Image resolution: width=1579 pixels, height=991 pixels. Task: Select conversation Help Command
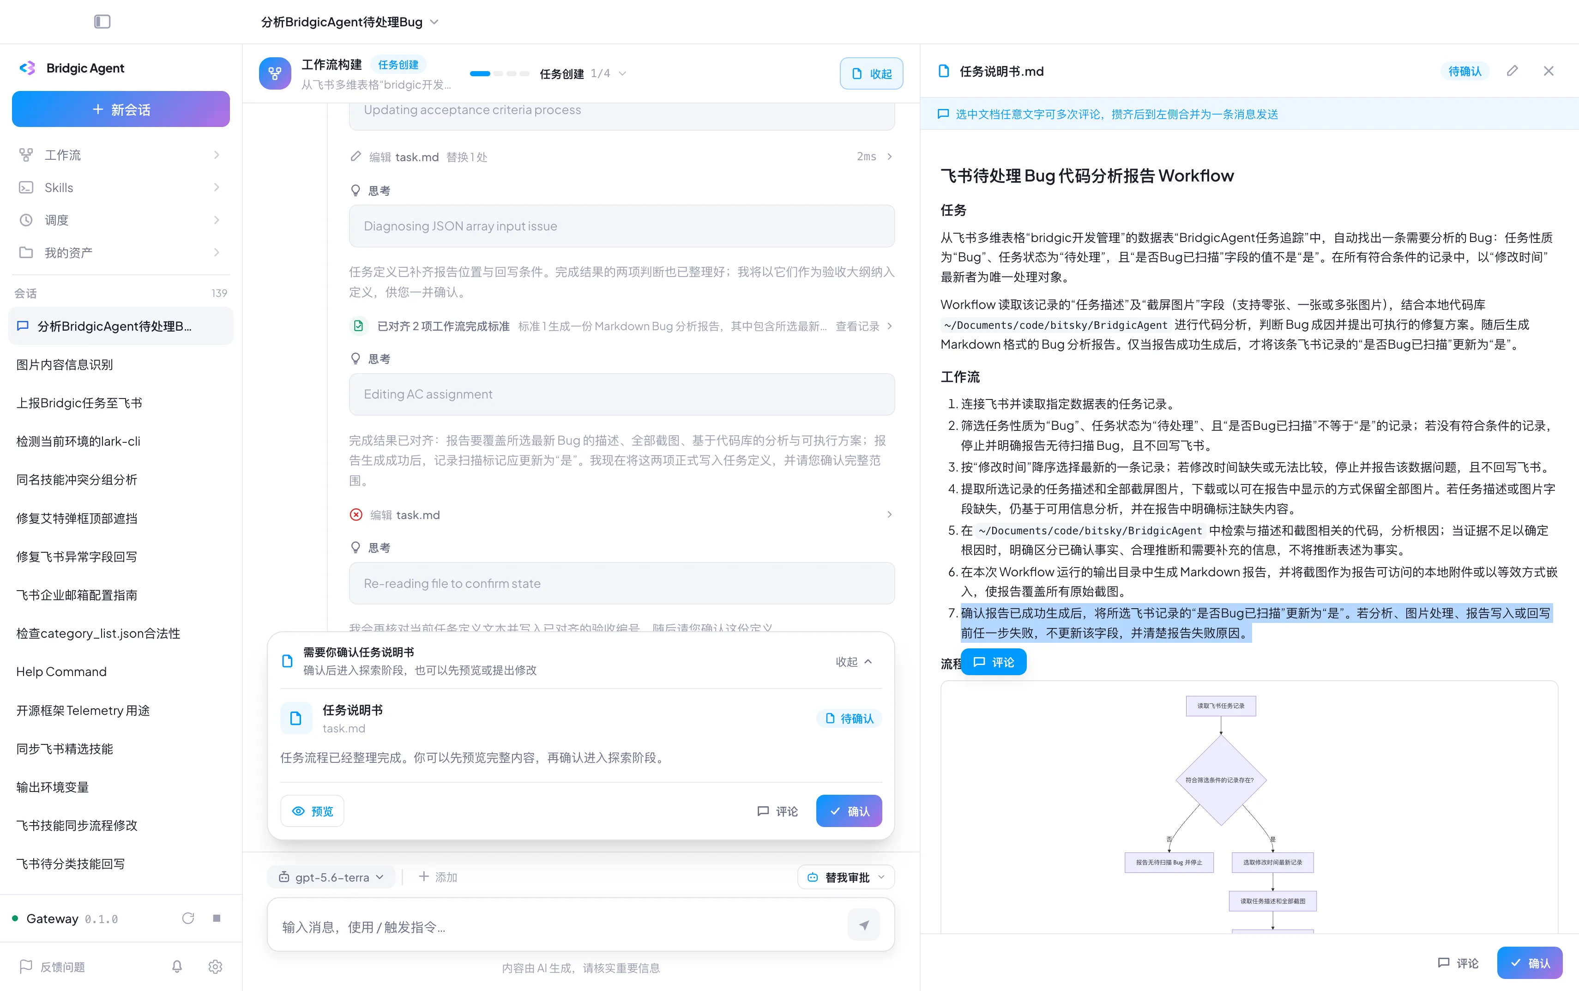pyautogui.click(x=121, y=672)
